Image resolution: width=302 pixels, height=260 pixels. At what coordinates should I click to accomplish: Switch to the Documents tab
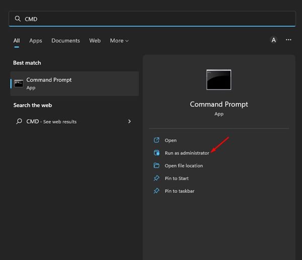[65, 40]
